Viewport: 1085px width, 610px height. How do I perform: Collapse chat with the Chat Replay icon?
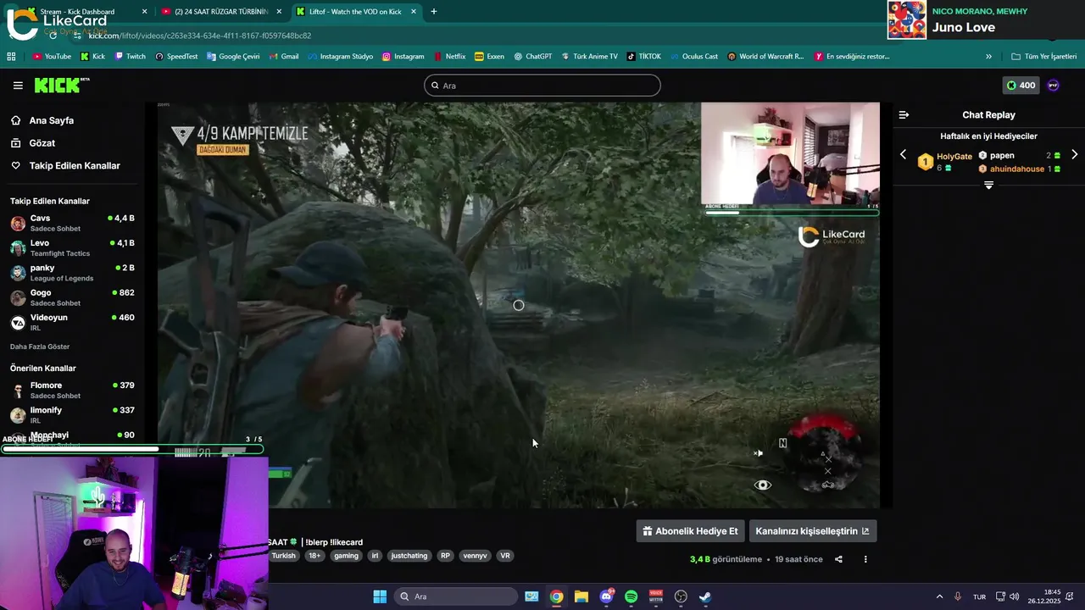904,114
